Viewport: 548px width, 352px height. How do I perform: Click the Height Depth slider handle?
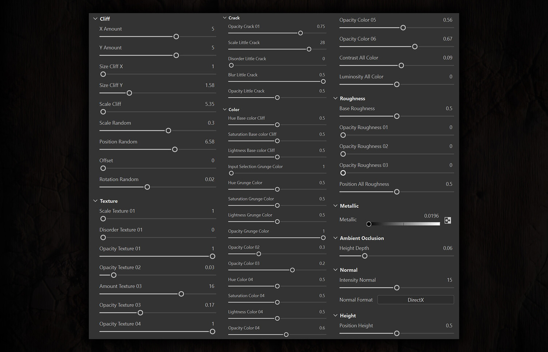click(365, 256)
